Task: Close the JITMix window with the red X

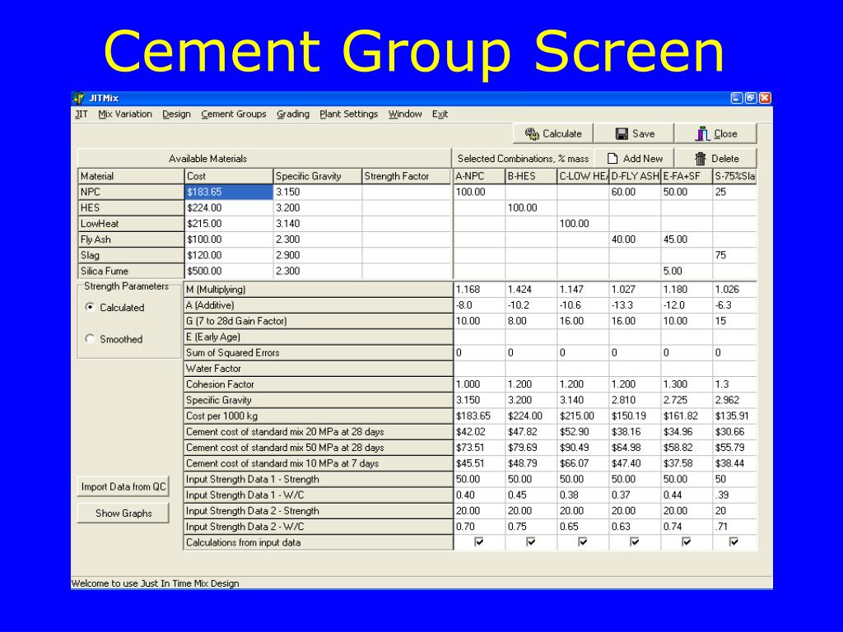Action: (x=765, y=98)
